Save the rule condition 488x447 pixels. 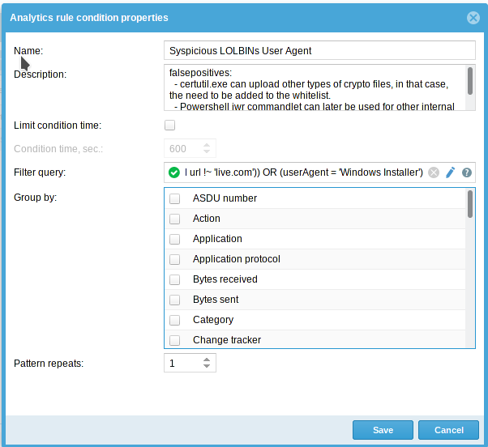383,430
